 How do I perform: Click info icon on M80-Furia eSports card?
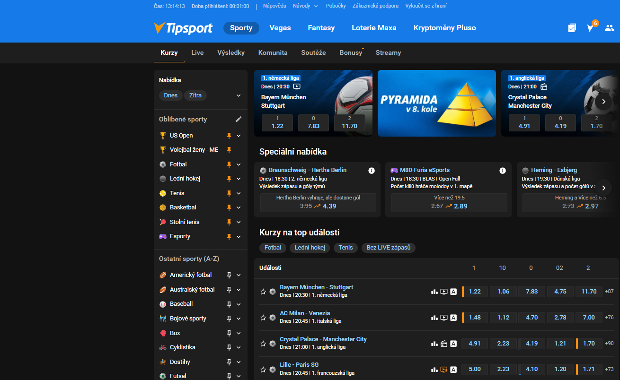click(x=503, y=171)
